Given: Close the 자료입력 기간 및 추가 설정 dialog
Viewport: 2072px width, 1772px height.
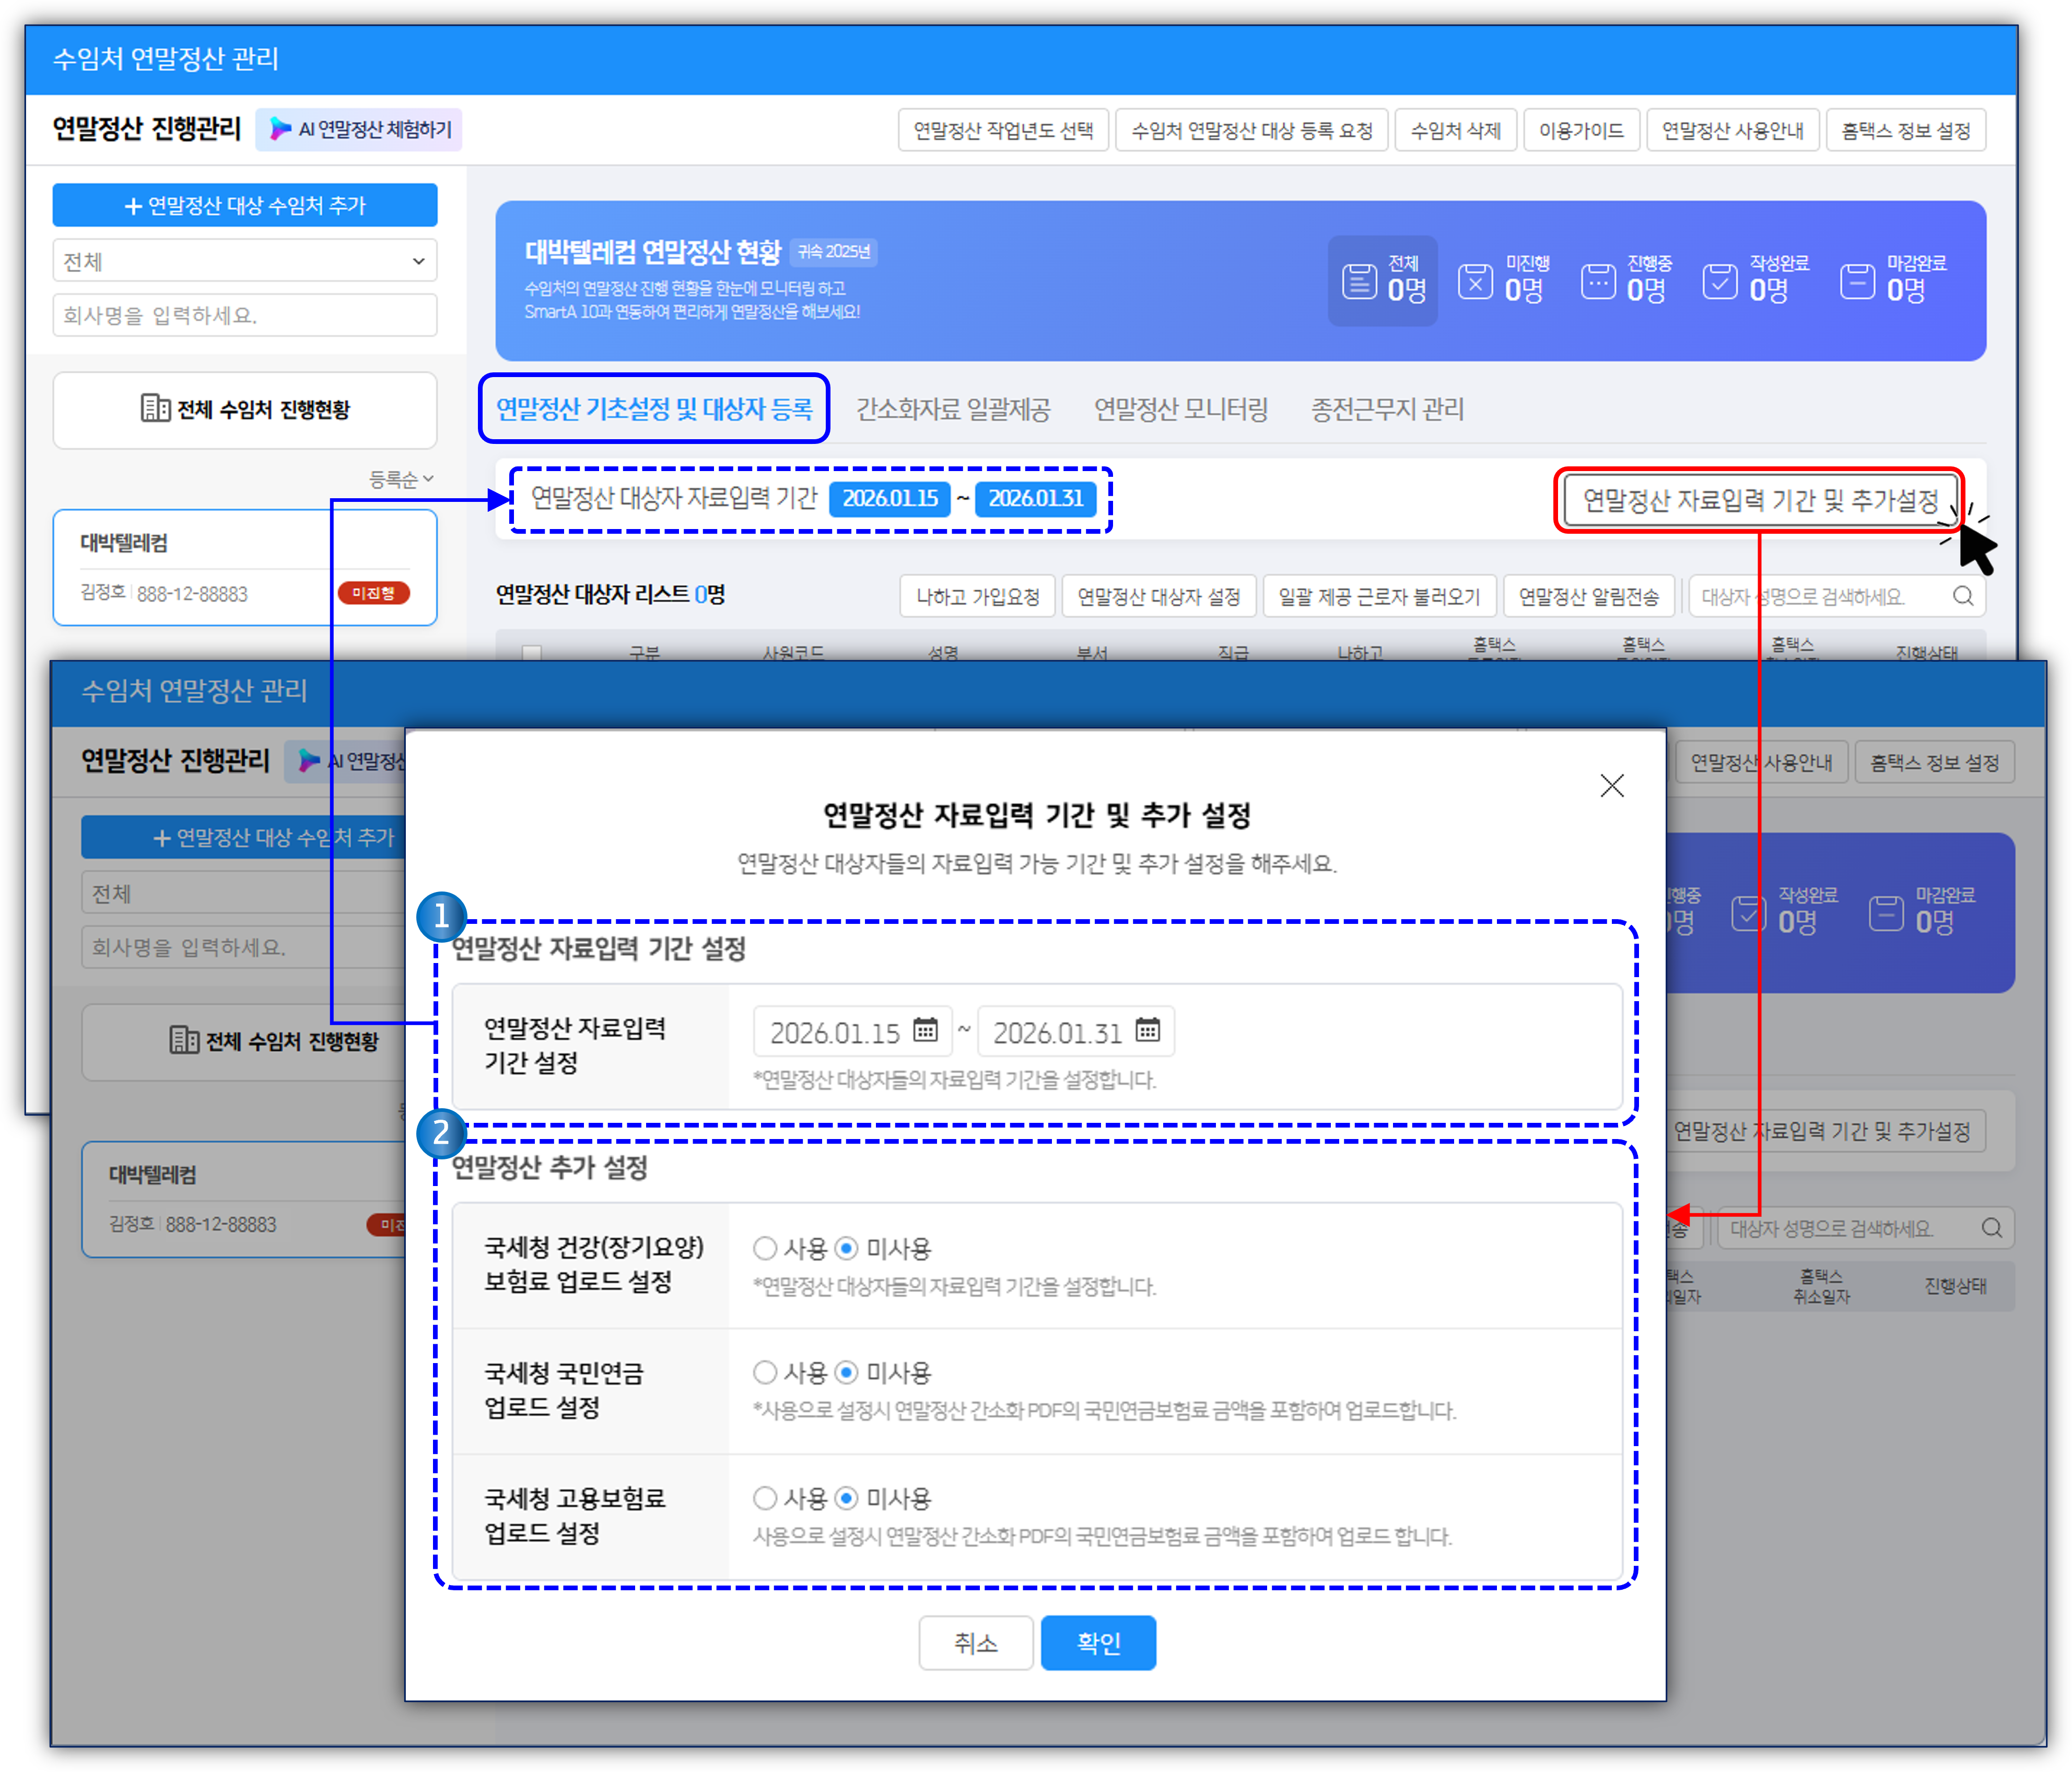Looking at the screenshot, I should 1612,786.
